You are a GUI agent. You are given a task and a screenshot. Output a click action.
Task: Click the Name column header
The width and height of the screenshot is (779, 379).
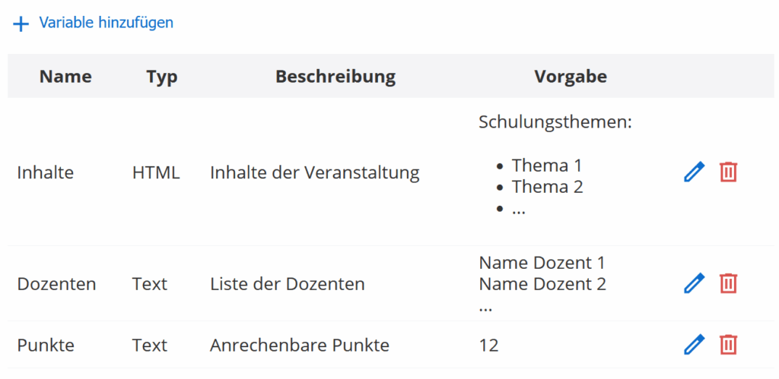click(65, 77)
